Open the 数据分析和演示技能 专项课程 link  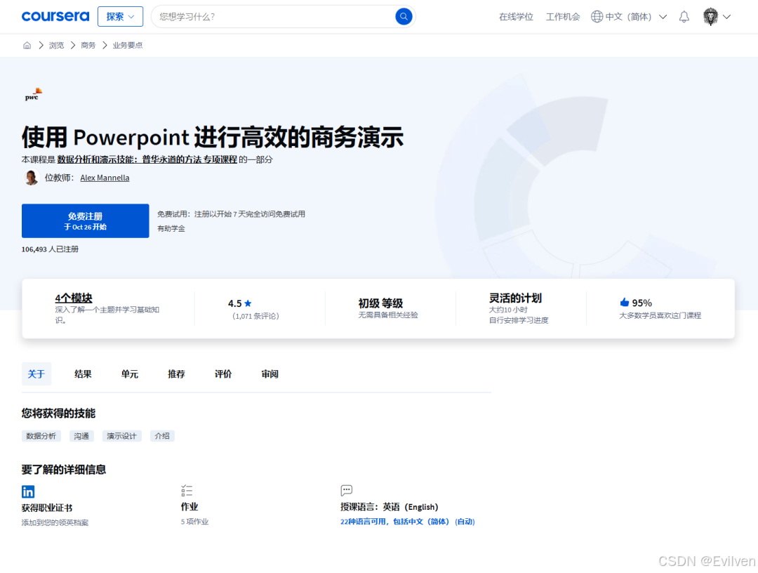tap(147, 159)
